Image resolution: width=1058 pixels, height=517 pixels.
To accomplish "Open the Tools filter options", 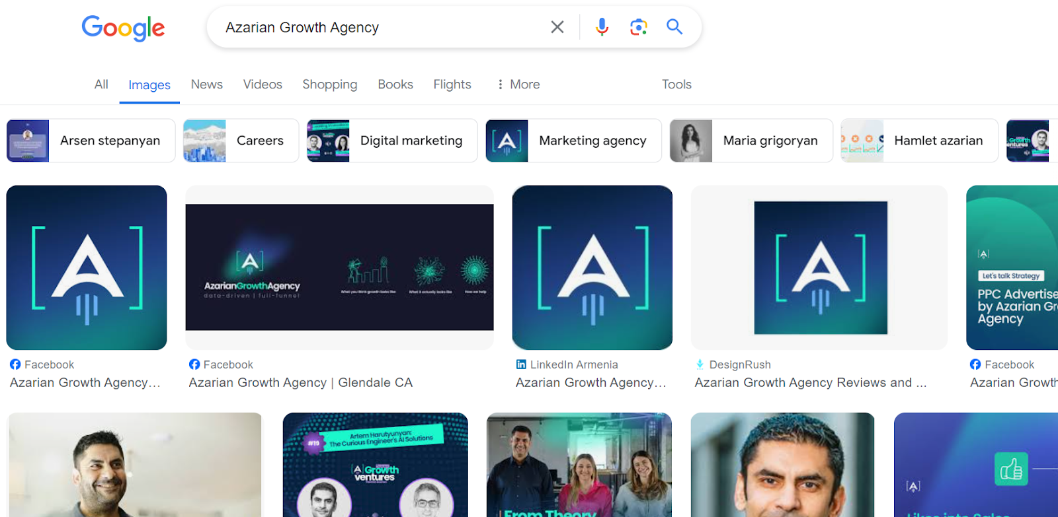I will click(676, 85).
